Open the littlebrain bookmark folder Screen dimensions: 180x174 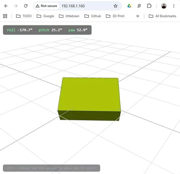tap(69, 16)
